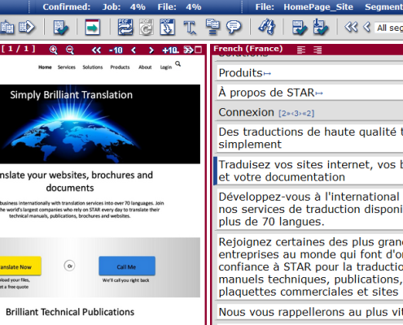Go to previous PDF page
The image size is (403, 325).
pyautogui.click(x=134, y=50)
